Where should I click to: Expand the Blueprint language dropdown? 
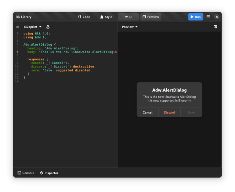pos(33,27)
